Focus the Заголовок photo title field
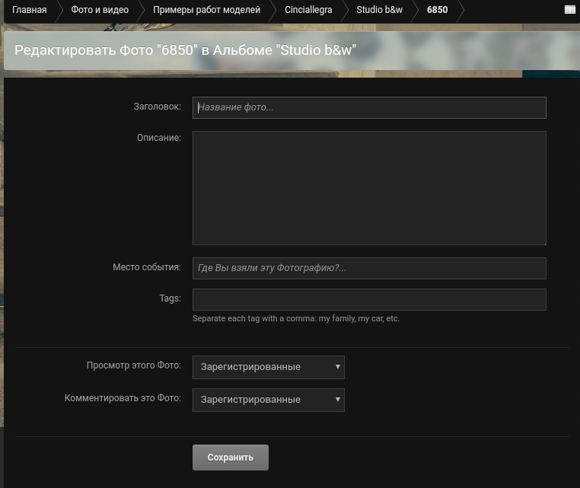Viewport: 580px width, 488px height. 369,107
